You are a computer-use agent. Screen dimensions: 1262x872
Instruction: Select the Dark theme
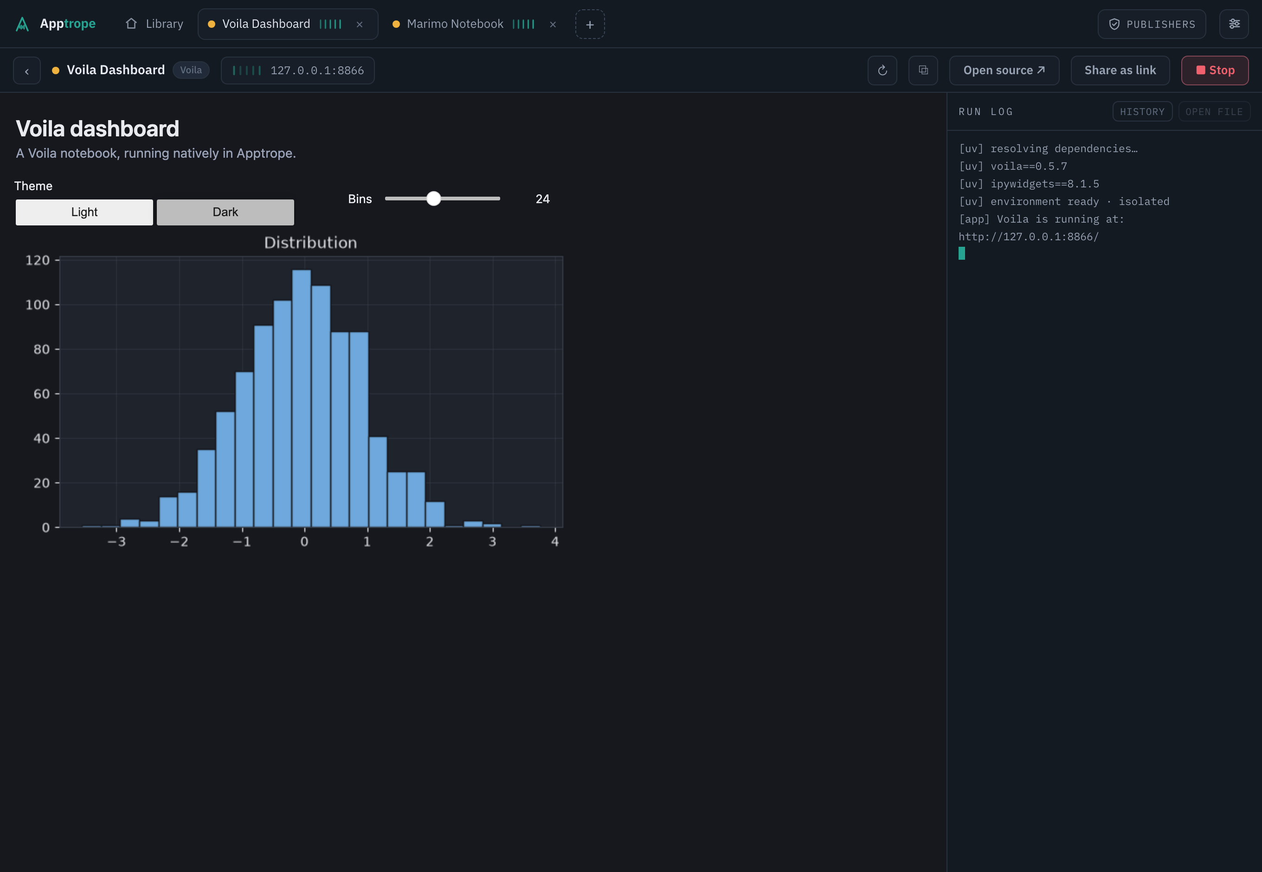pyautogui.click(x=225, y=212)
